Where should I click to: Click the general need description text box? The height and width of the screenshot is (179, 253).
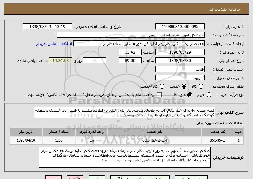coord(125,112)
